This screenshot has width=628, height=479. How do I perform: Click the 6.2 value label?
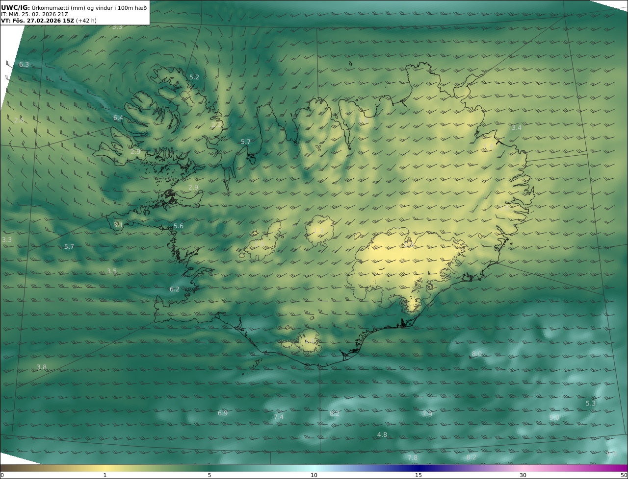(x=175, y=289)
